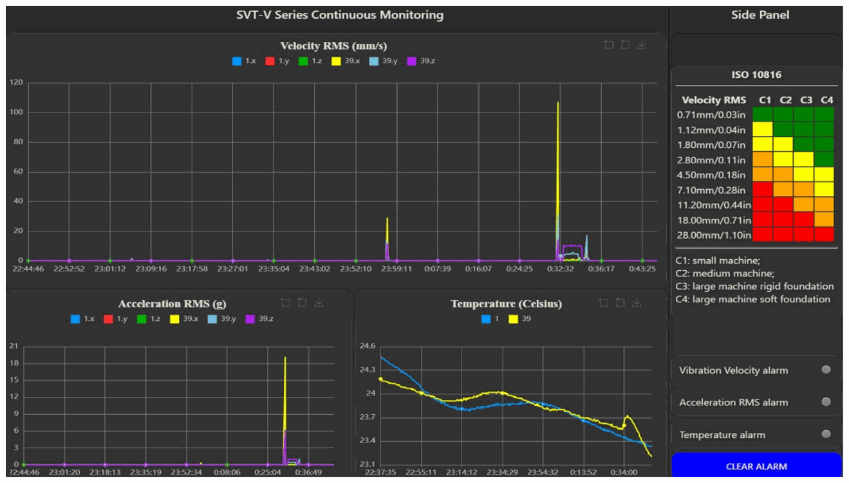849x483 pixels.
Task: Click the Velocity RMS (mm/s) chart title
Action: pos(333,46)
